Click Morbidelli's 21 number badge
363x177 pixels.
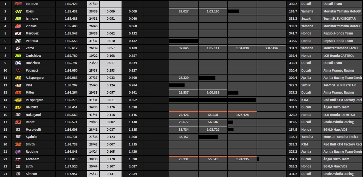18,129
